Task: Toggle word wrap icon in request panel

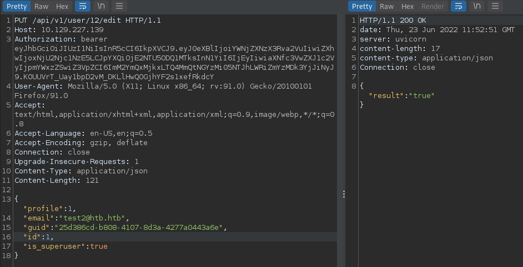Action: tap(82, 7)
